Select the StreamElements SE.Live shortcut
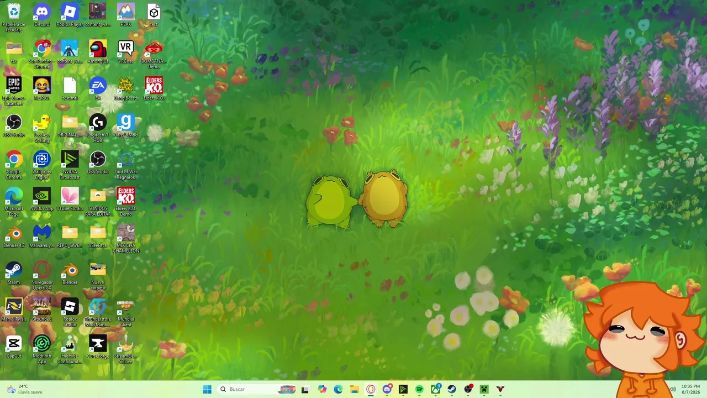The image size is (707, 398). tap(126, 350)
